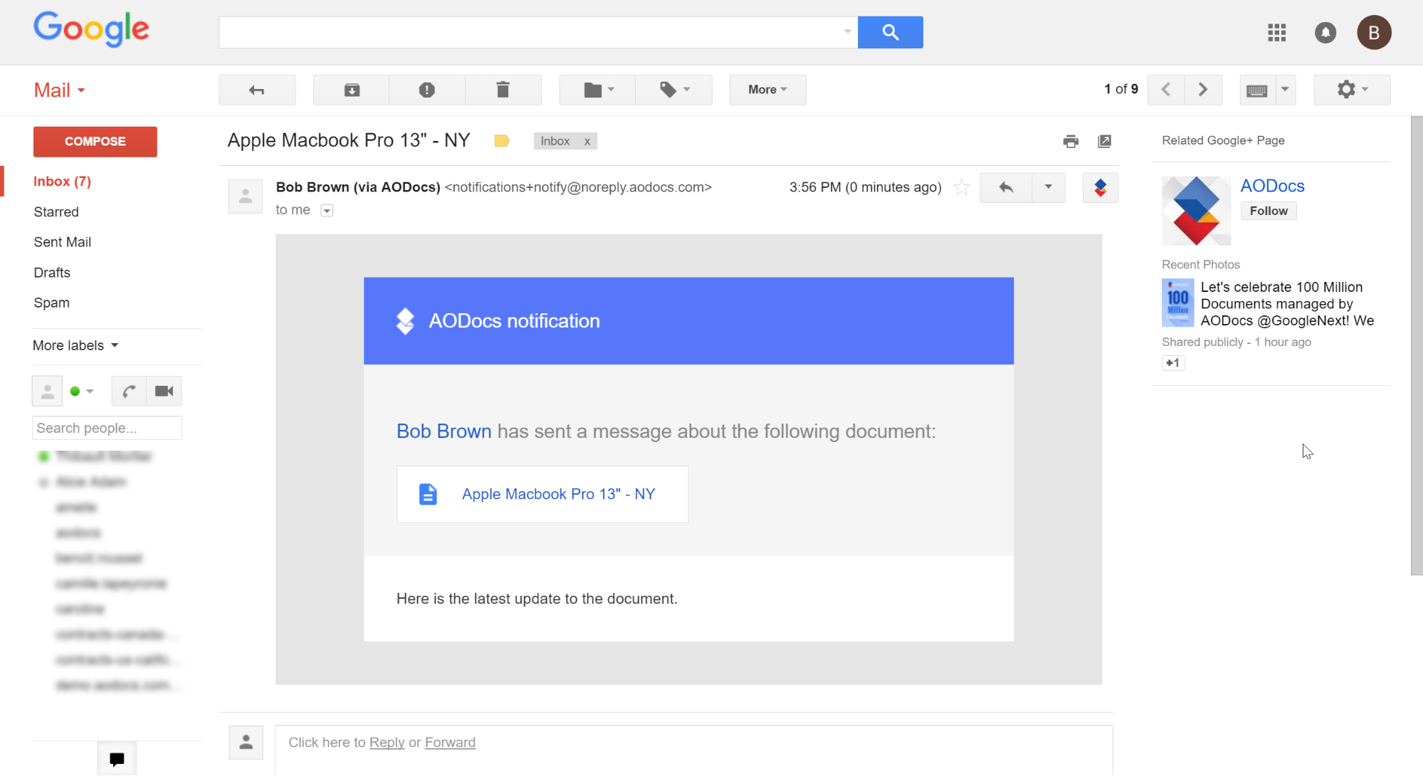Viewport: 1423px width, 776px height.
Task: Click the vertical scrollbar
Action: [1417, 345]
